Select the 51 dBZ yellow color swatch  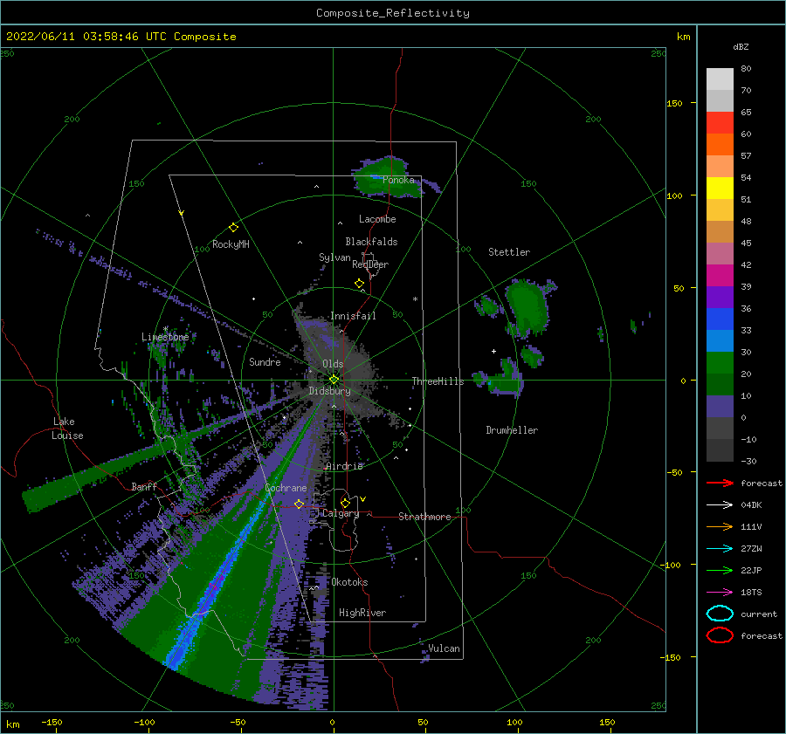[720, 188]
